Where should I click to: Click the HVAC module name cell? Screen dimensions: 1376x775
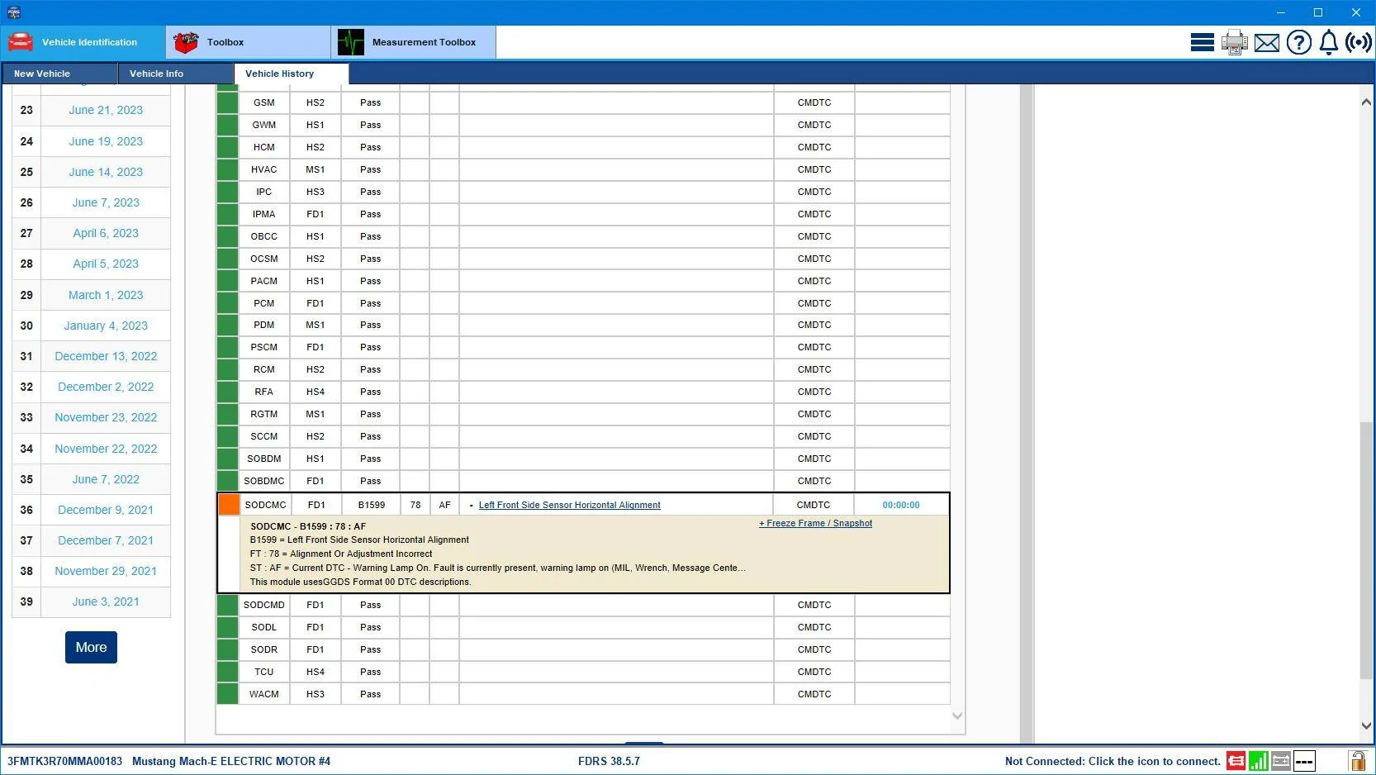(x=264, y=169)
